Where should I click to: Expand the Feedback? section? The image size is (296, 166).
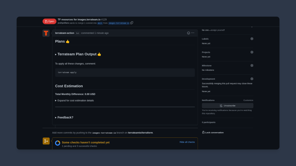click(64, 118)
